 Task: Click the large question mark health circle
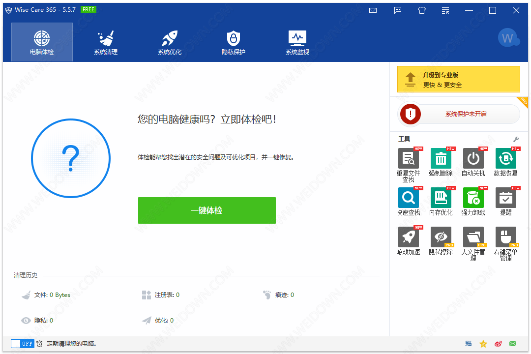[71, 158]
